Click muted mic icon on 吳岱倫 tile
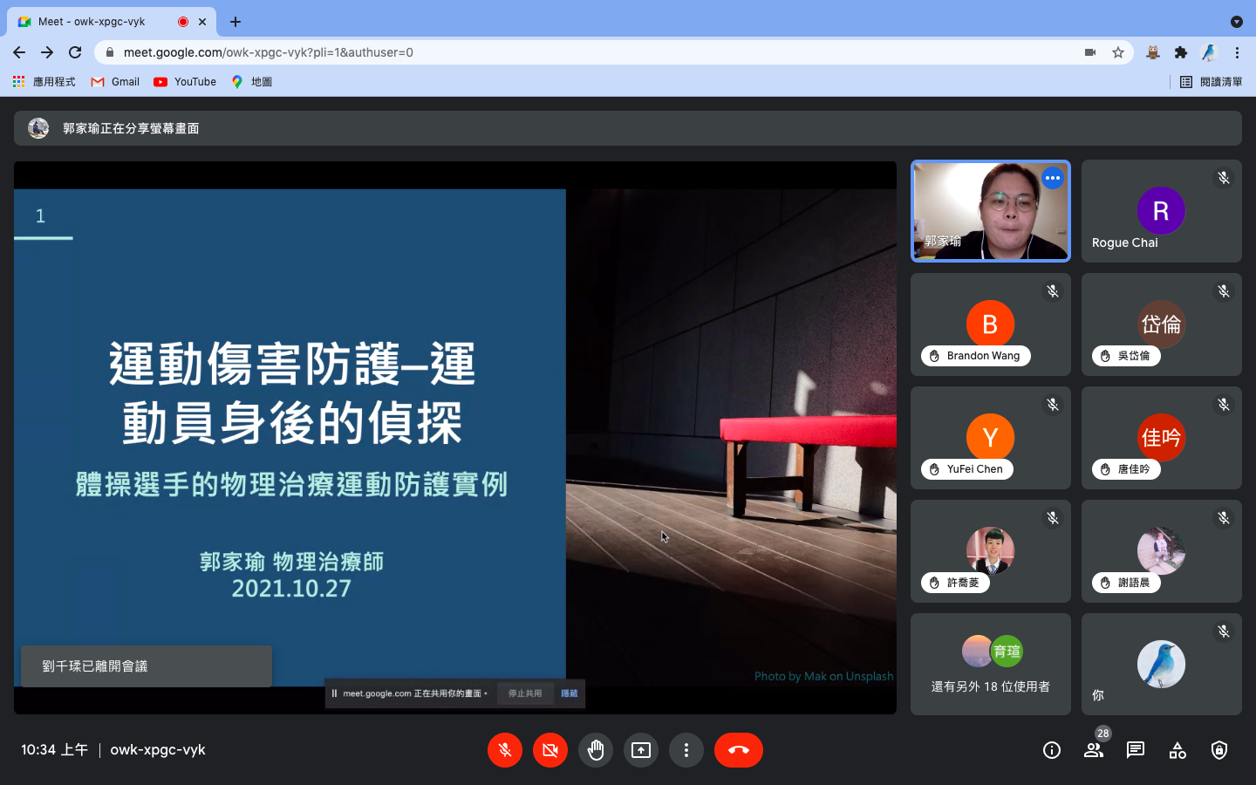 1224,291
